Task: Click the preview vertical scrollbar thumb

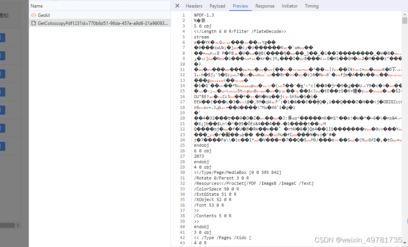Action: (x=405, y=20)
